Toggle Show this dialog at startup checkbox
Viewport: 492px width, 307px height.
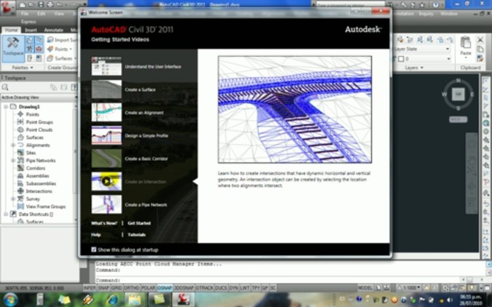94,249
